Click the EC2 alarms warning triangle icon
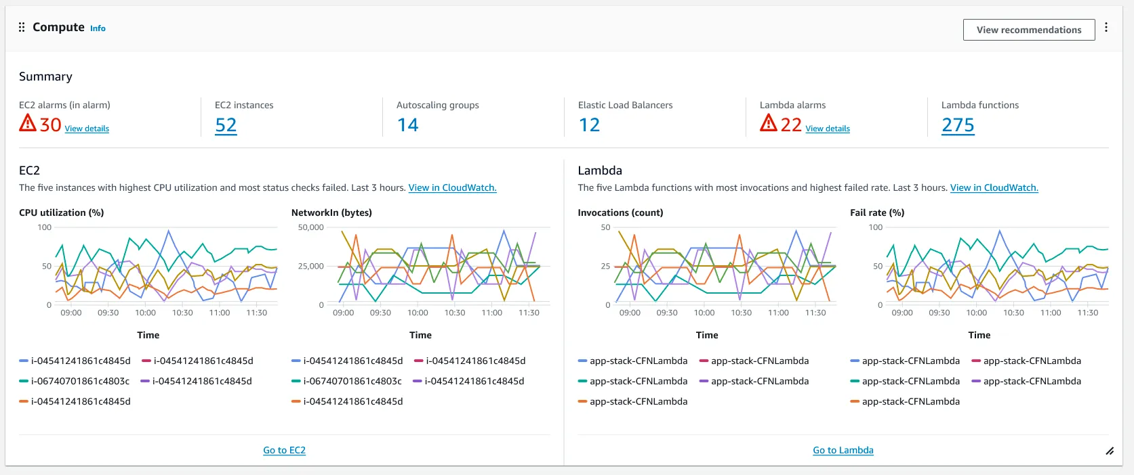Viewport: 1134px width, 475px height. point(28,122)
